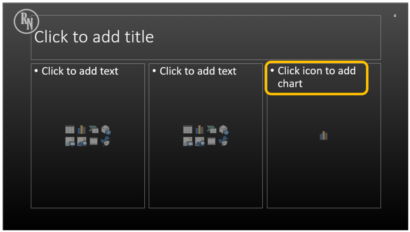The height and width of the screenshot is (232, 410).
Task: Insert icons (duck icon) in left placeholder
Action: pyautogui.click(x=106, y=141)
